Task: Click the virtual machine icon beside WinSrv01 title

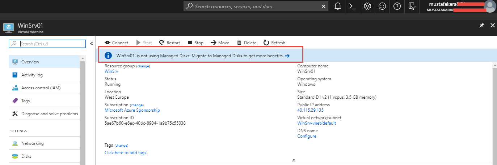Action: 8,28
